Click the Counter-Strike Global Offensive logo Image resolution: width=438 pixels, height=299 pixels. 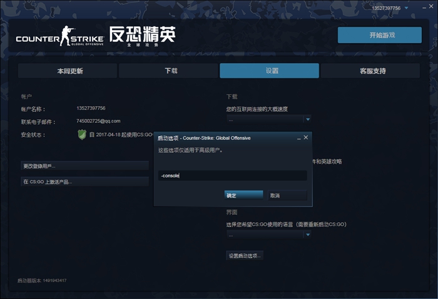tap(95, 36)
